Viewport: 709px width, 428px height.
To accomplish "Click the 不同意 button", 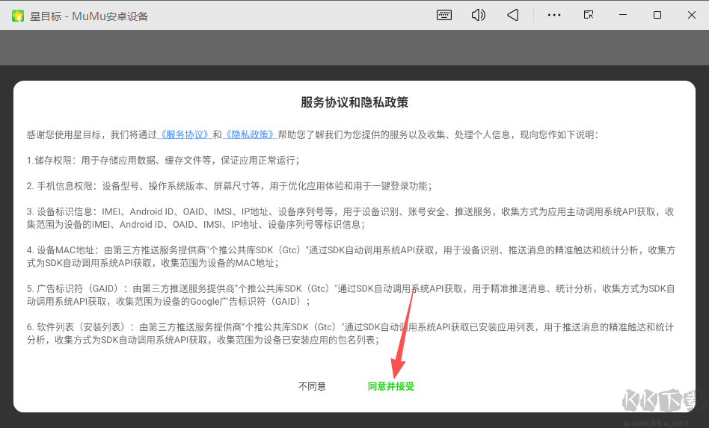I will (312, 386).
